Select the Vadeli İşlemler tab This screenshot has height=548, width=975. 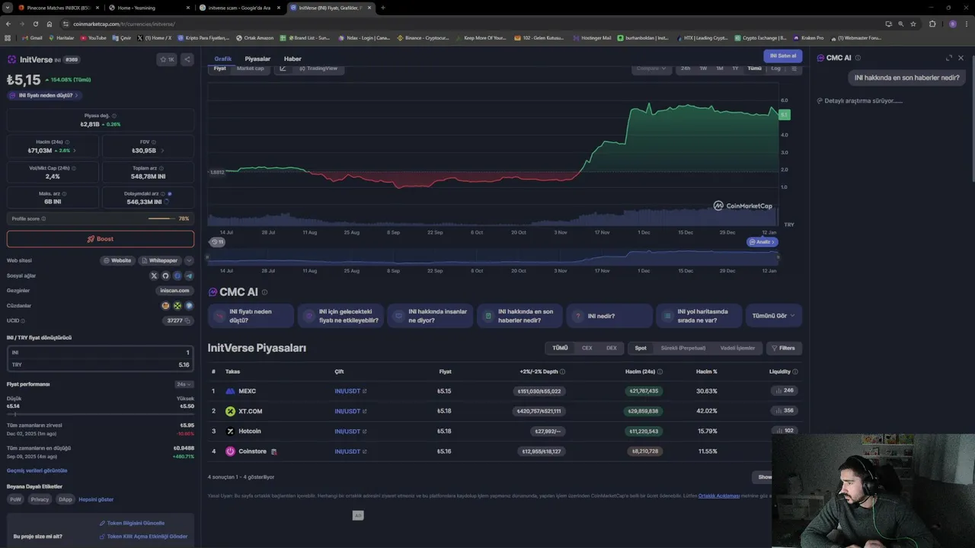737,348
